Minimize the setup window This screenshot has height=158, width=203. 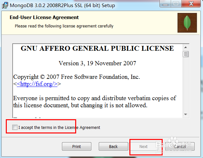click(x=166, y=4)
